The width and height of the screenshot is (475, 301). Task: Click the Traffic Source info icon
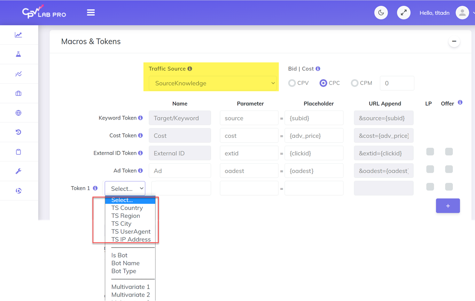(x=190, y=69)
